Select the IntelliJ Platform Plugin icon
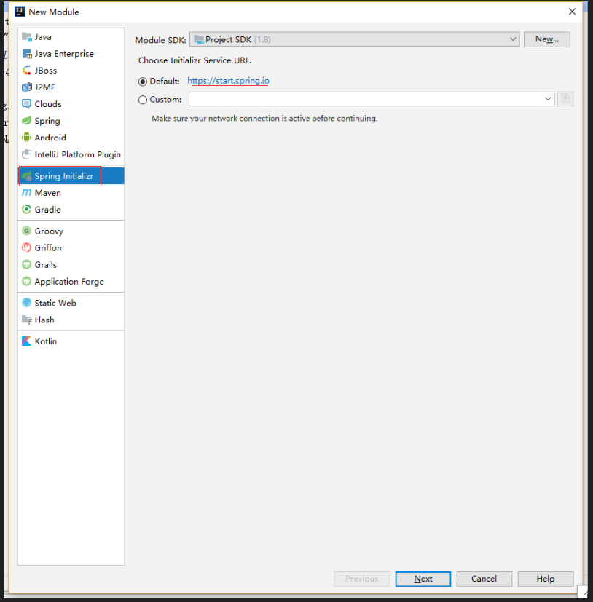The width and height of the screenshot is (593, 602). click(26, 154)
